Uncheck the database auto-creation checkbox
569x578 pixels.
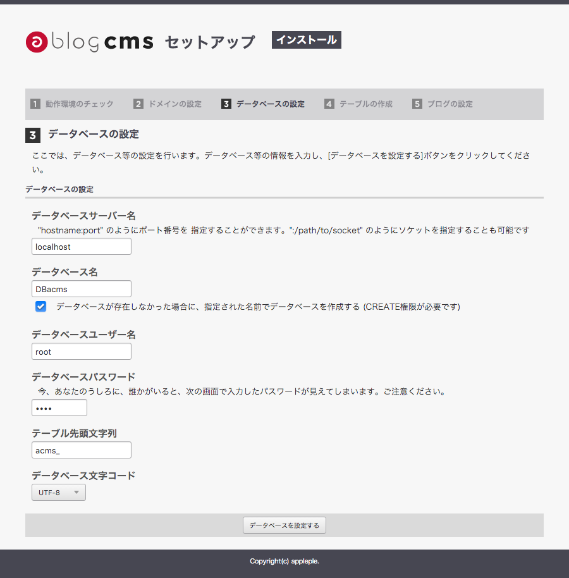(40, 306)
